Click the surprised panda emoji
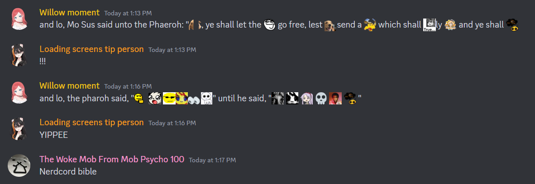 point(154,99)
